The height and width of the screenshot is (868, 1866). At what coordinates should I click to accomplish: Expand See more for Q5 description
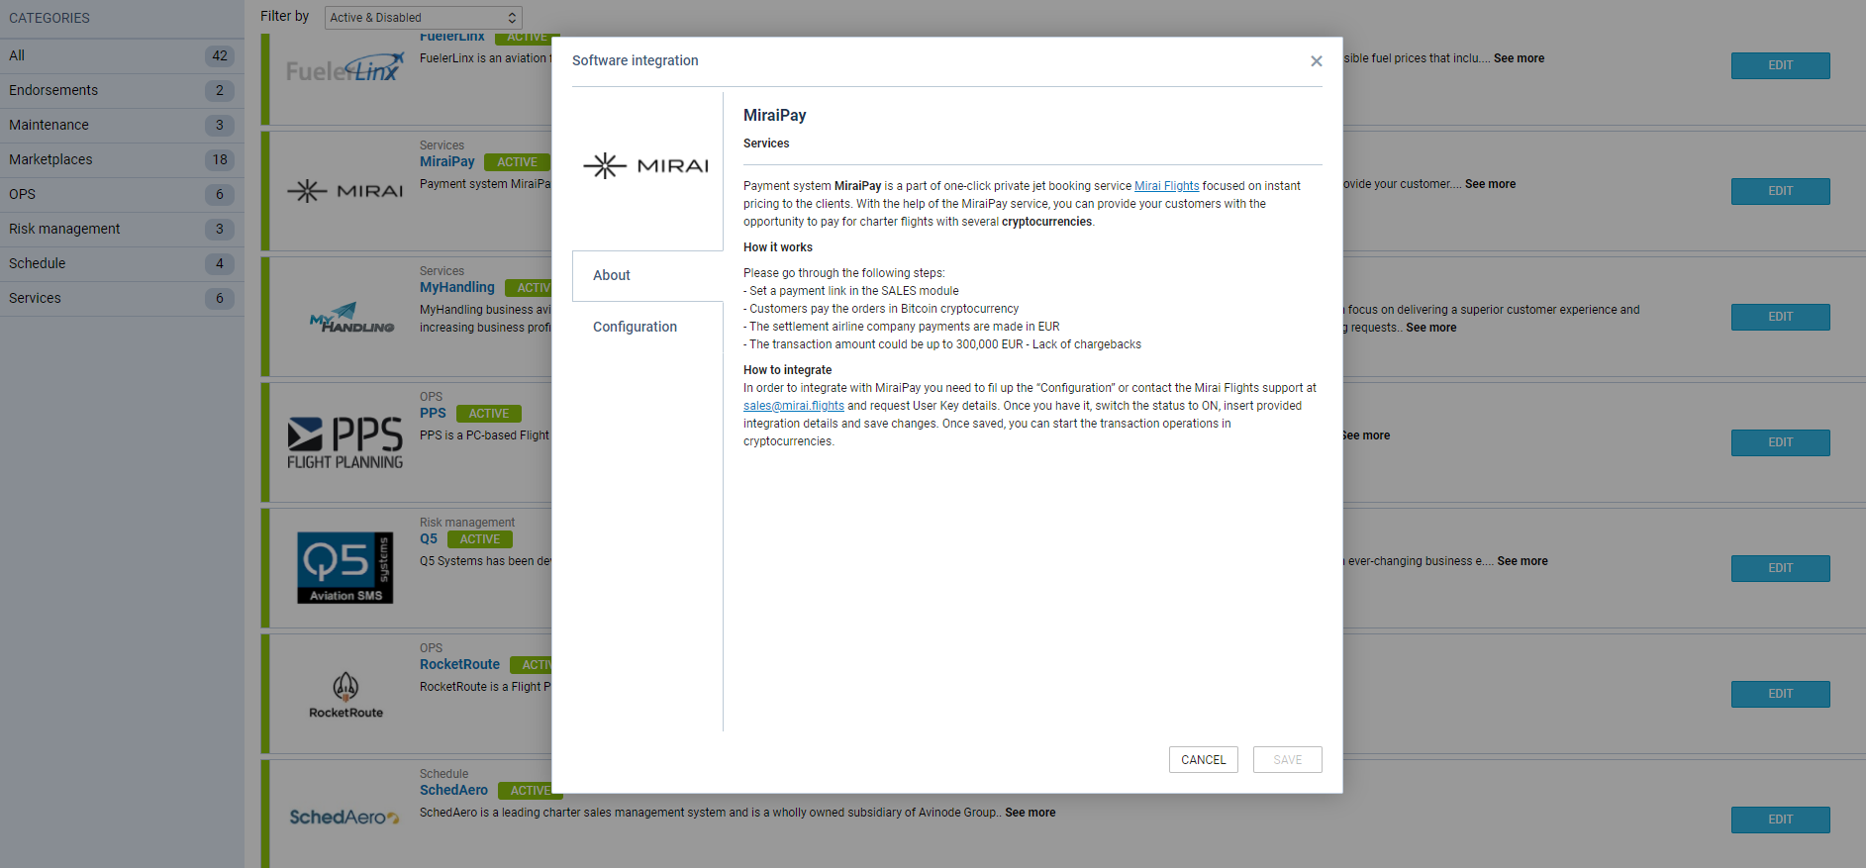(1522, 561)
